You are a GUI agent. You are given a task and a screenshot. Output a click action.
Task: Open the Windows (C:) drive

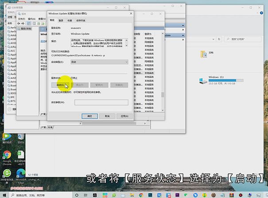pyautogui.click(x=221, y=80)
